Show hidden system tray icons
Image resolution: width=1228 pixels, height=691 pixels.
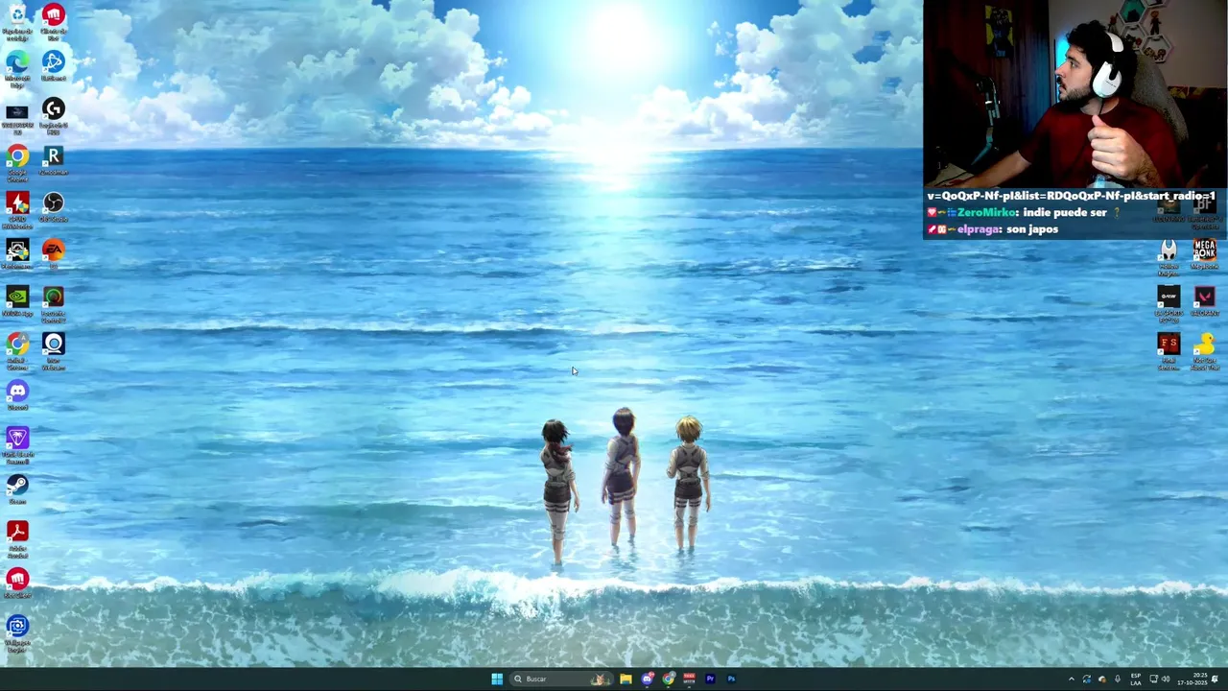point(1072,679)
